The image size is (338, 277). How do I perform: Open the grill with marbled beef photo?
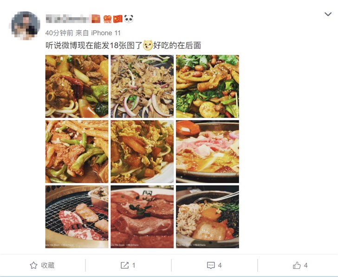(x=77, y=217)
